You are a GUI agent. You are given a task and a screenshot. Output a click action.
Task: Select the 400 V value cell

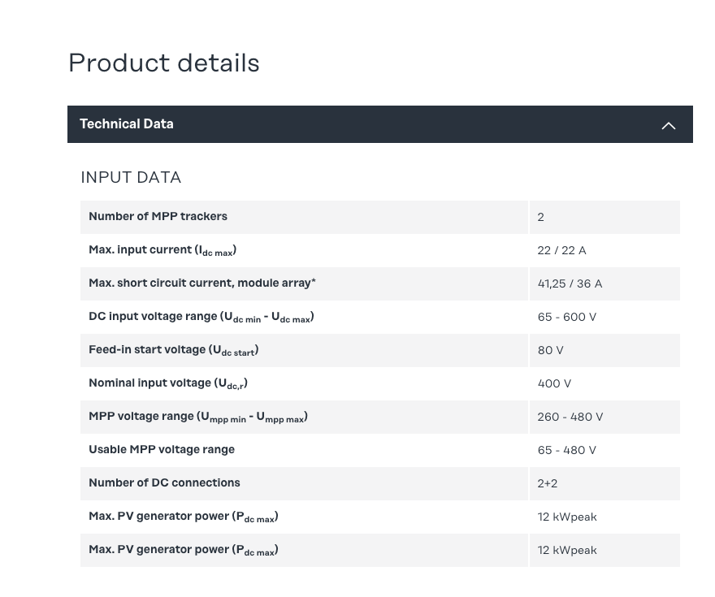coord(554,383)
